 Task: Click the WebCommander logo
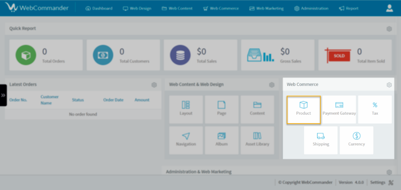[37, 8]
